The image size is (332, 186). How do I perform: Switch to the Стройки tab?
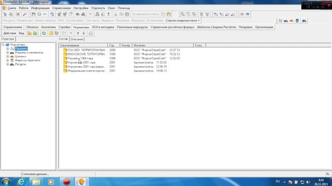(64, 27)
